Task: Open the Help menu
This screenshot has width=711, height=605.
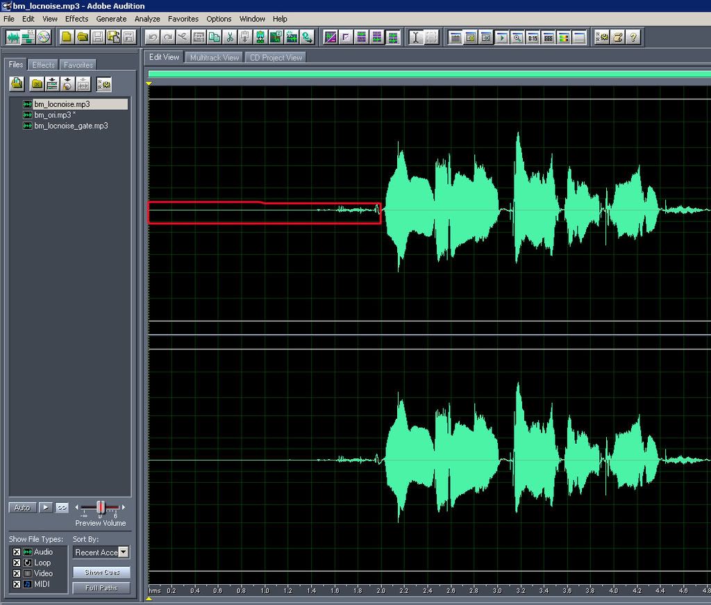Action: click(x=280, y=19)
